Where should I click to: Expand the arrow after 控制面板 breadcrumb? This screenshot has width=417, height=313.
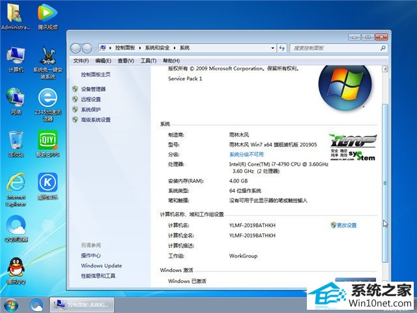point(140,48)
